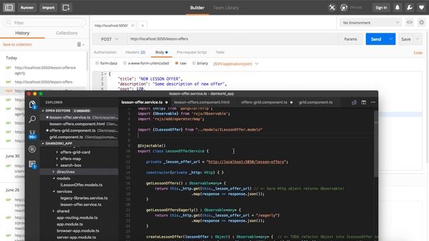429x241 pixels.
Task: Click the Import button
Action: [48, 7]
